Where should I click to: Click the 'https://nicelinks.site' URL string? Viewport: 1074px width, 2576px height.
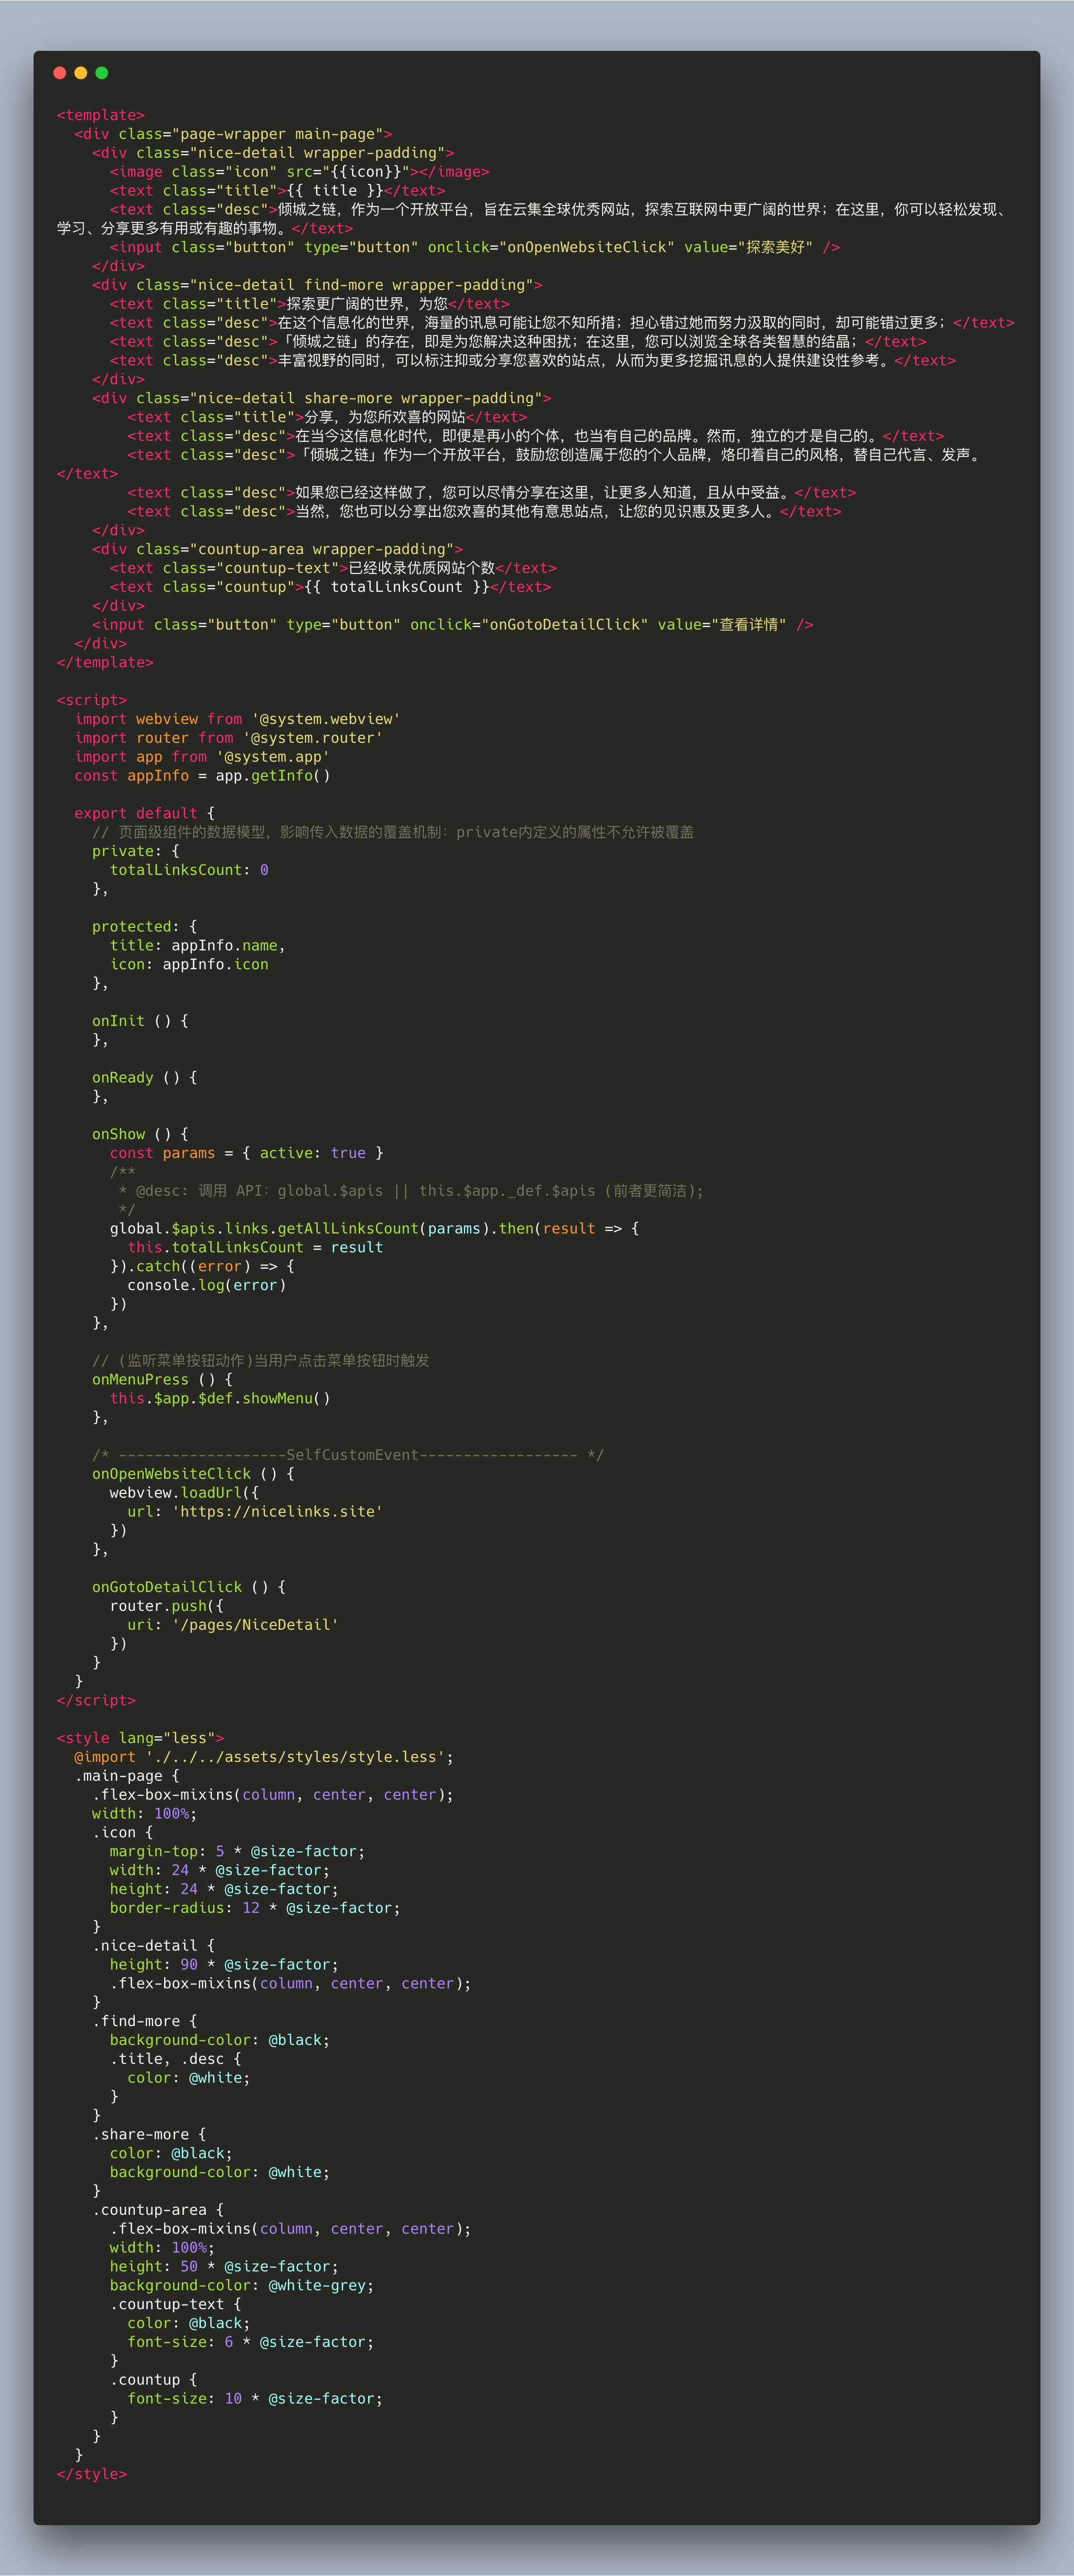pyautogui.click(x=278, y=1511)
